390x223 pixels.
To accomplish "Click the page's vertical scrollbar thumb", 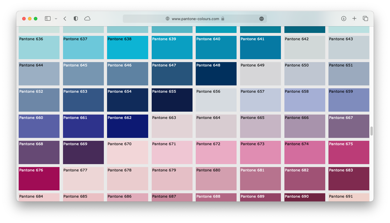I will click(372, 131).
